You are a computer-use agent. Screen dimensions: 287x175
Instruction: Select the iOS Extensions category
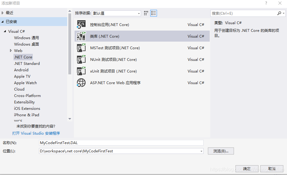[27, 109]
